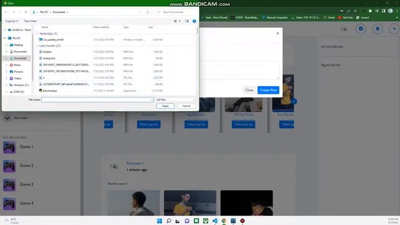400x225 pixels.
Task: Open Laravel bookmark in bookmarks bar
Action: (362, 17)
